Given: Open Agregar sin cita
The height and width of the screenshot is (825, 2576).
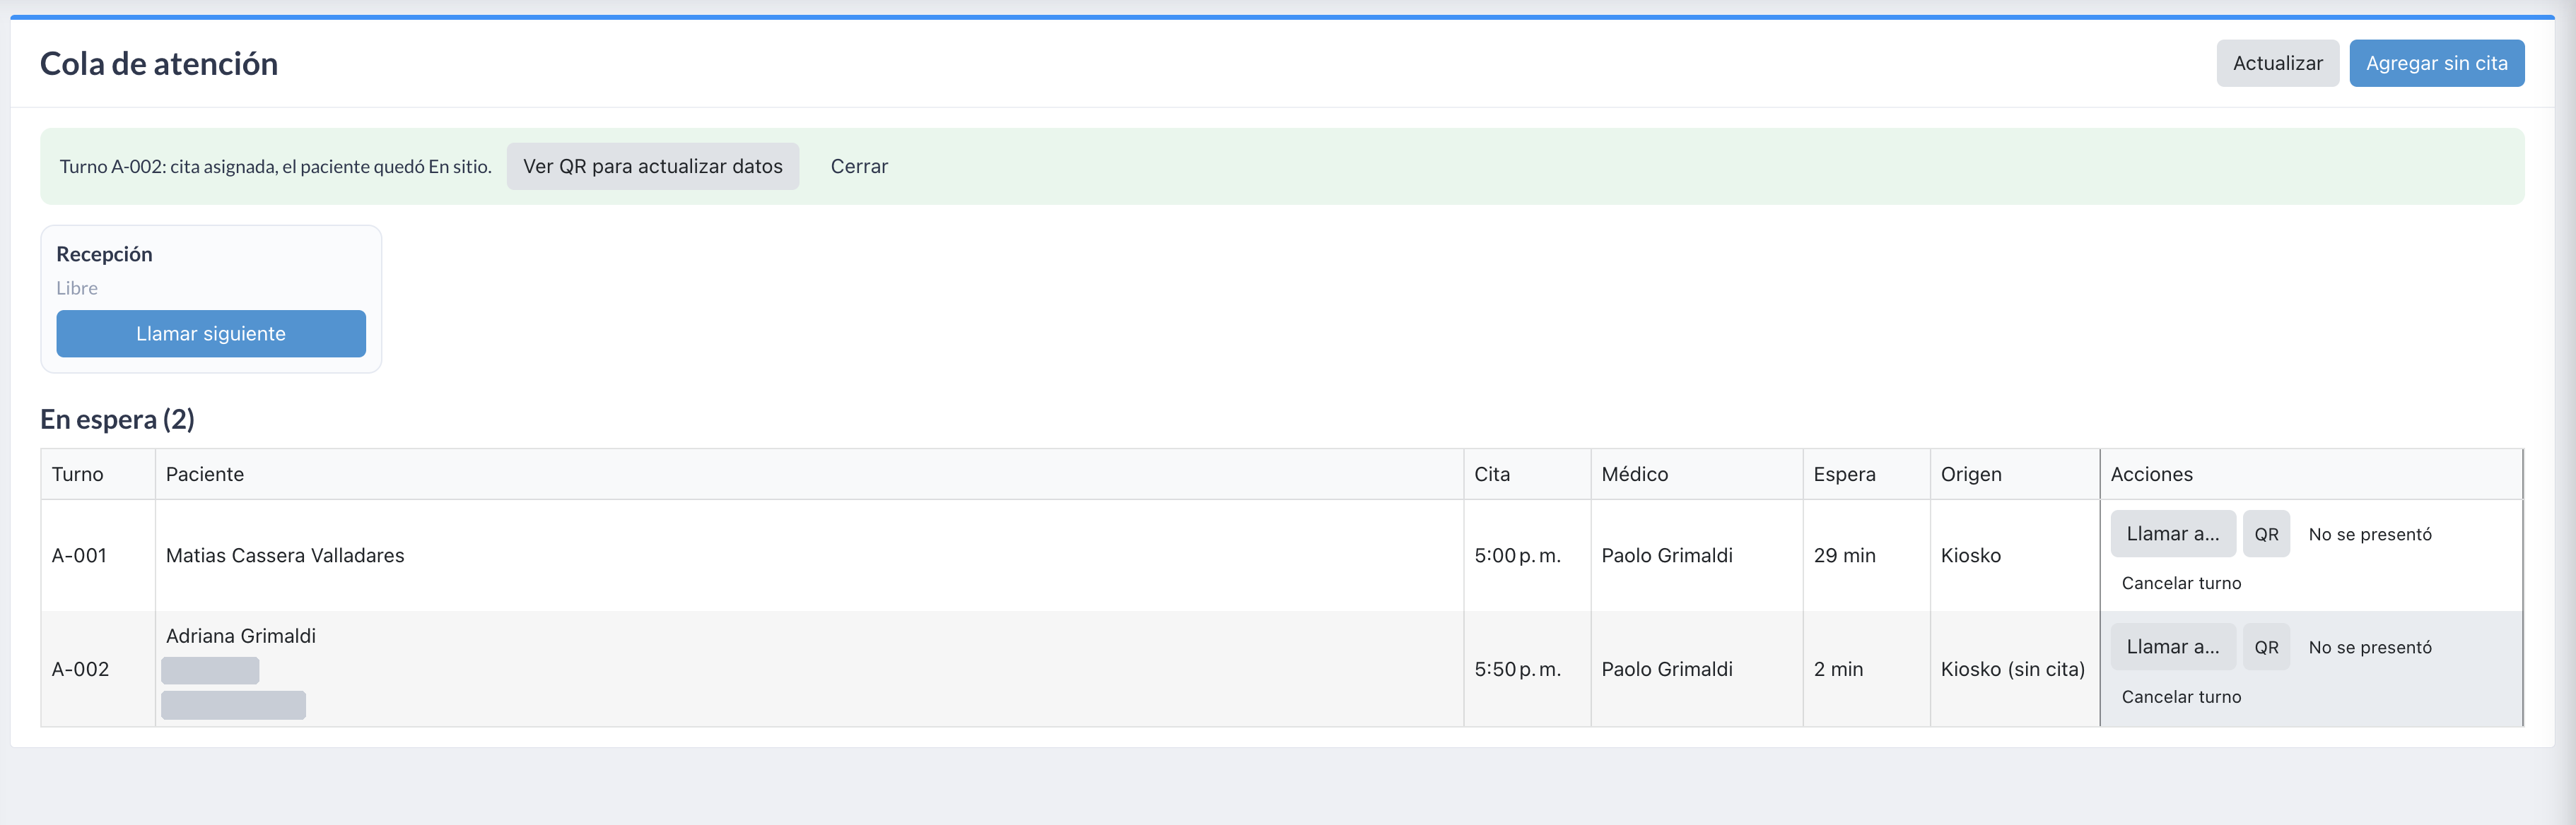Looking at the screenshot, I should click(x=2436, y=63).
